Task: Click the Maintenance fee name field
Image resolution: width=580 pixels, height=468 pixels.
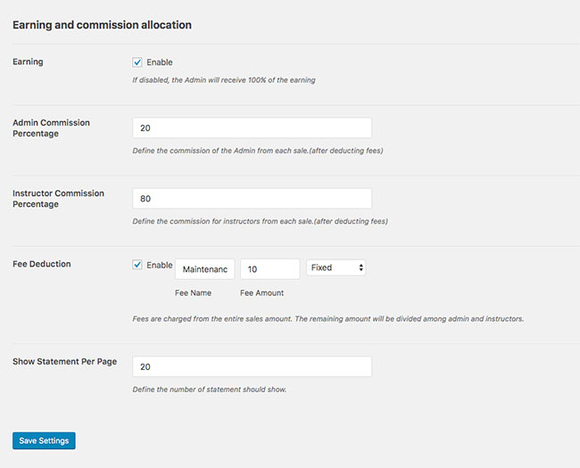Action: 204,268
